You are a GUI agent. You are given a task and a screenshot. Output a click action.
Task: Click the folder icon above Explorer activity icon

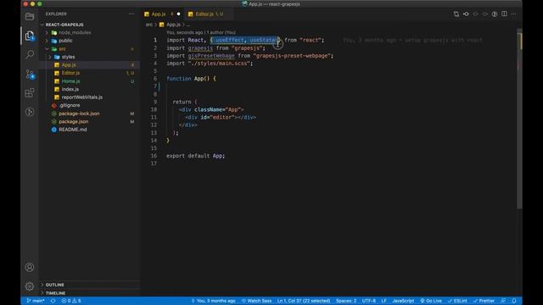30,16
